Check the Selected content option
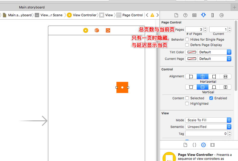238x161 pixels. (x=187, y=98)
